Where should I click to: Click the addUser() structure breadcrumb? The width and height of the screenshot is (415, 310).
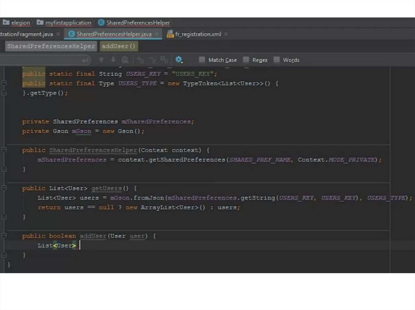(x=118, y=46)
